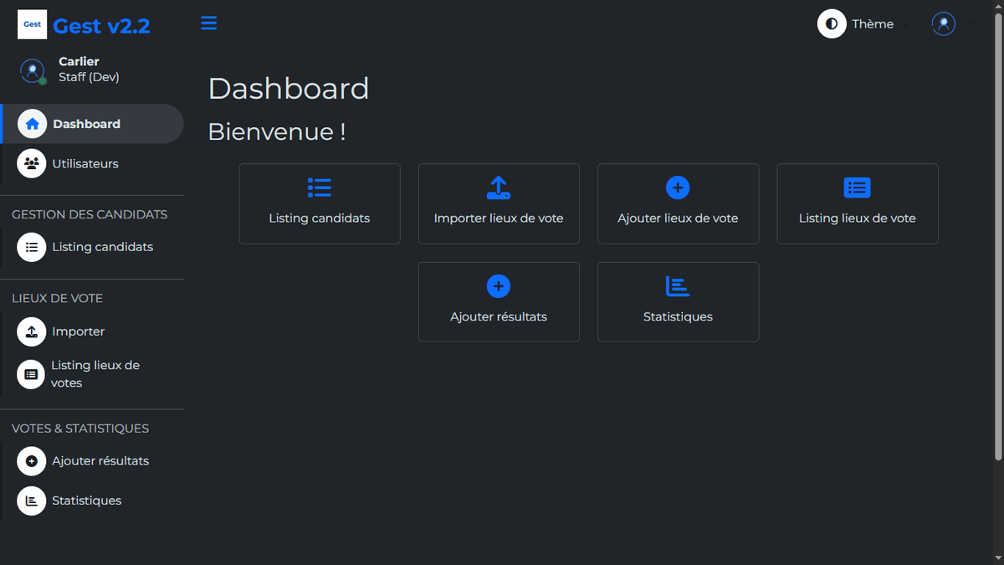
Task: Click the sidebar Ajouter résultats plus icon
Action: pyautogui.click(x=32, y=461)
